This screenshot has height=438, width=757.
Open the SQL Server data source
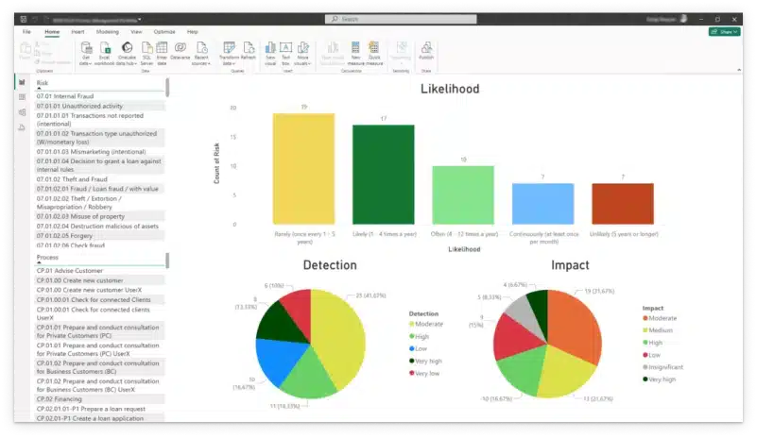(x=146, y=48)
